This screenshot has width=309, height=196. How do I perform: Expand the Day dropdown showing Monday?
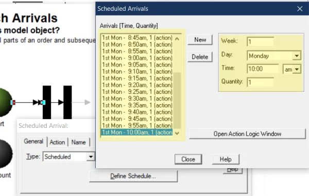(x=297, y=56)
